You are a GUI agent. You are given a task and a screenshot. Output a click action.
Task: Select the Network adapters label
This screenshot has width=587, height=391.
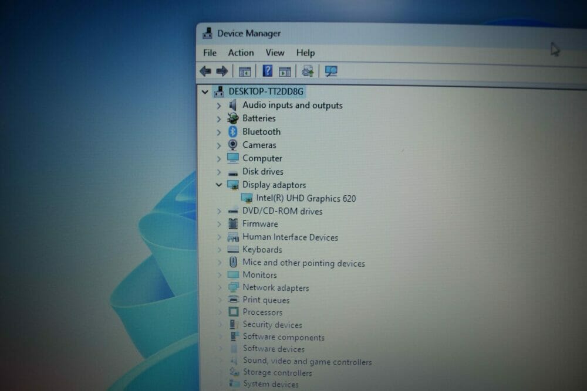(x=276, y=287)
